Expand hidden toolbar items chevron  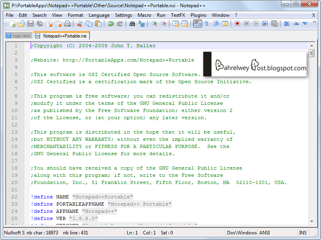(314, 22)
